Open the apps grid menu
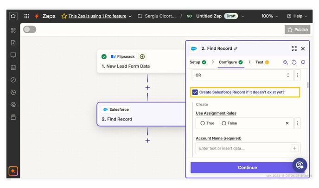Image resolution: width=319 pixels, height=188 pixels. tap(26, 16)
